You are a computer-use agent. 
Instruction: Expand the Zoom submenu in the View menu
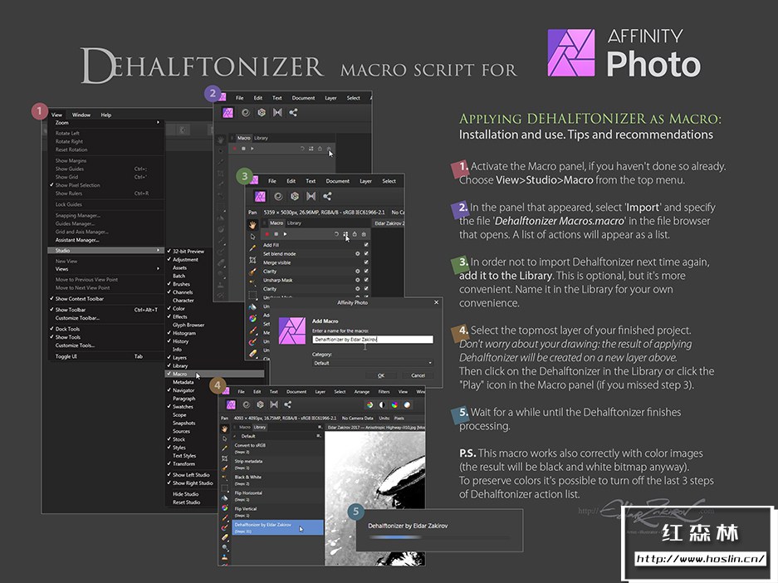point(105,123)
